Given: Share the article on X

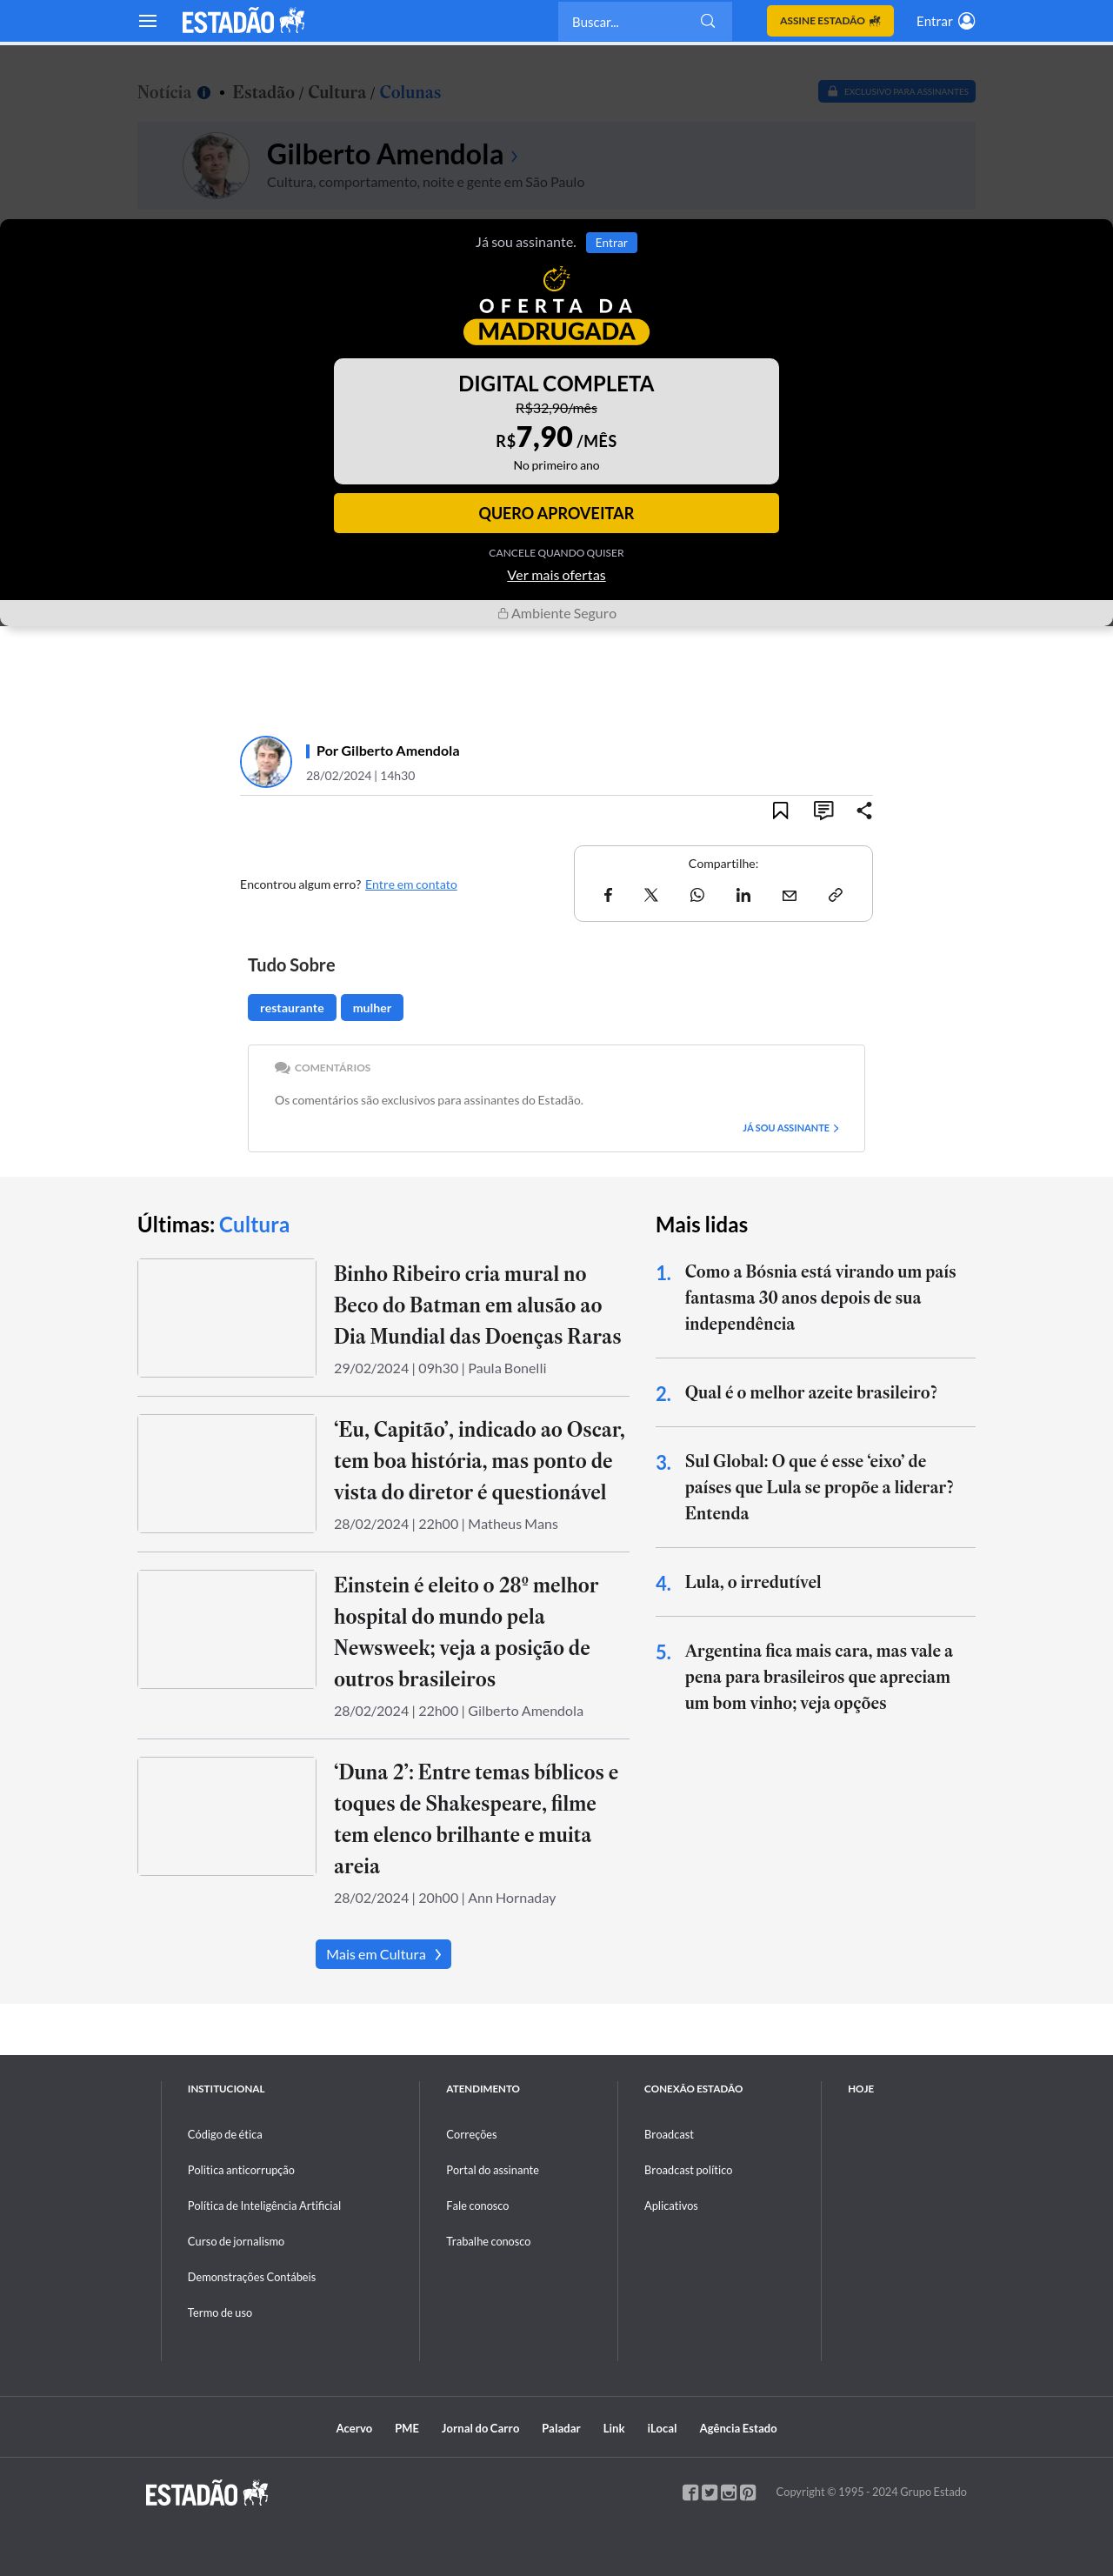Looking at the screenshot, I should pyautogui.click(x=651, y=895).
